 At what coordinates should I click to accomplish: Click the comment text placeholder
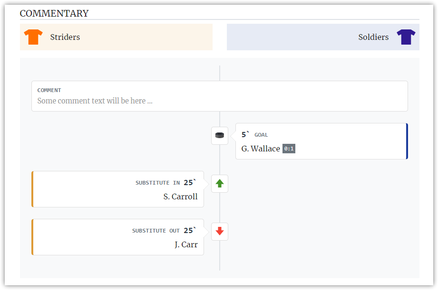point(95,101)
